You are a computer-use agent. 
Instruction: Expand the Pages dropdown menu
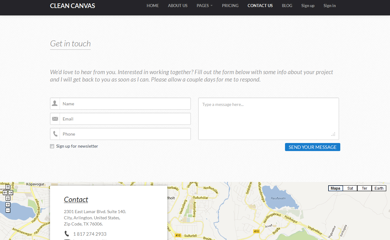[204, 6]
